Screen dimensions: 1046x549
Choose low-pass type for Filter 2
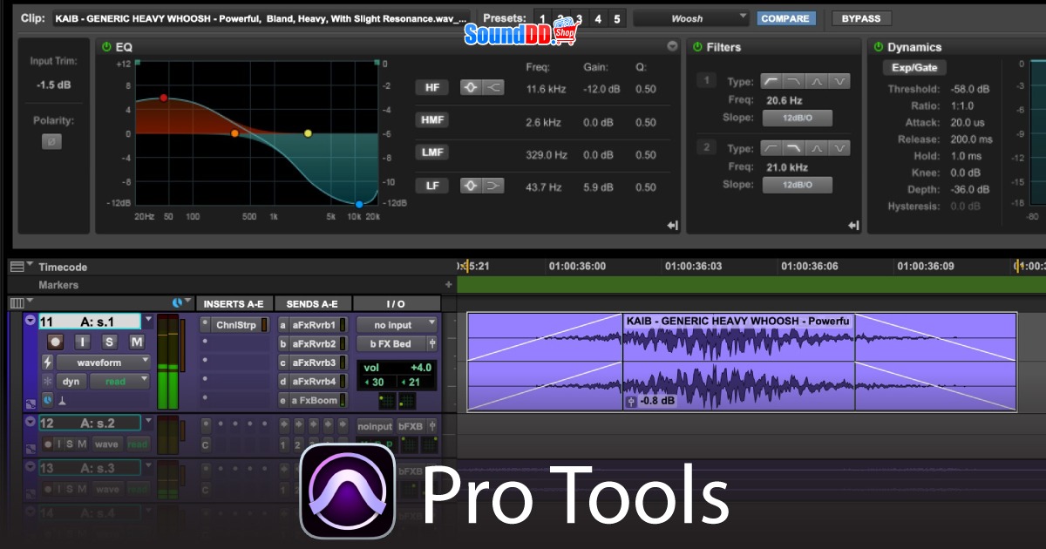tap(794, 148)
